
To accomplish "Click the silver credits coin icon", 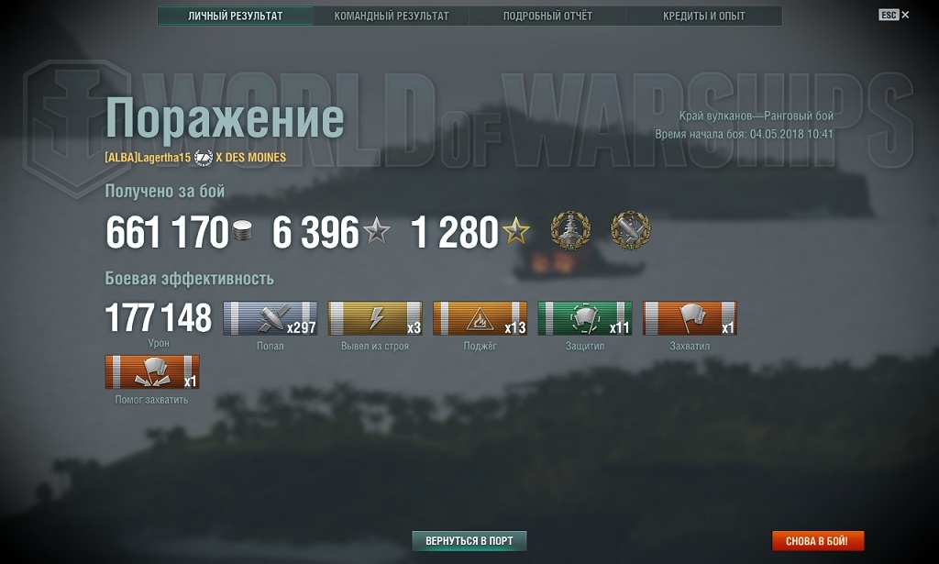I will pos(242,231).
